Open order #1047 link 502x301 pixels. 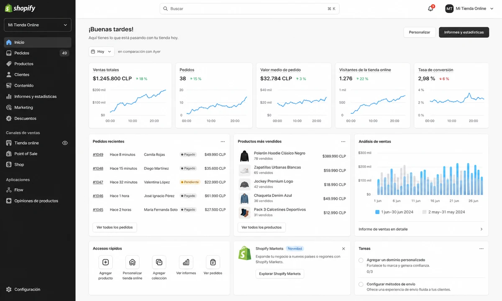(98, 182)
